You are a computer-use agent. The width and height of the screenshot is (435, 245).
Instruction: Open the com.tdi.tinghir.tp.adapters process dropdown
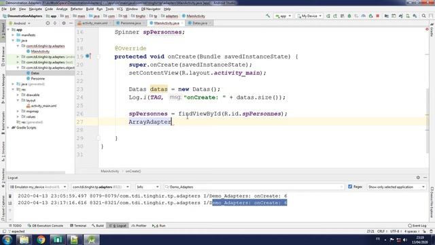pos(101,187)
